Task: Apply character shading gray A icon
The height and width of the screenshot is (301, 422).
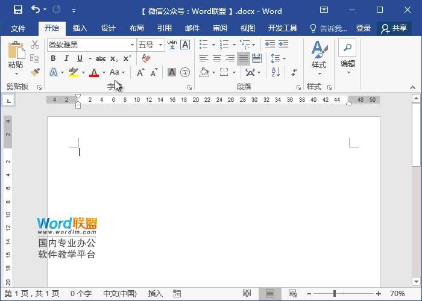Action: pyautogui.click(x=172, y=72)
